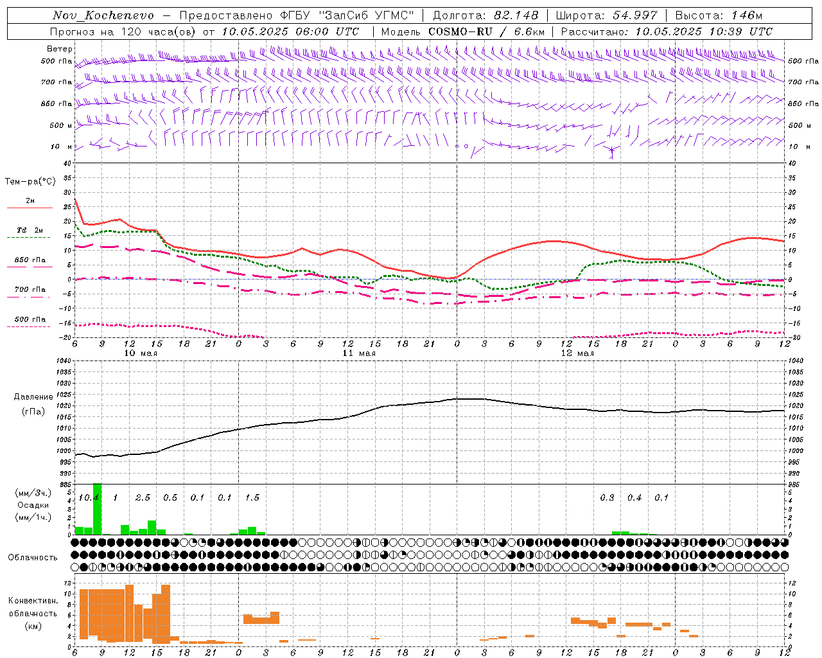Click the (мм/3ч.) unit label
Image resolution: width=822 pixels, height=658 pixels.
33,493
